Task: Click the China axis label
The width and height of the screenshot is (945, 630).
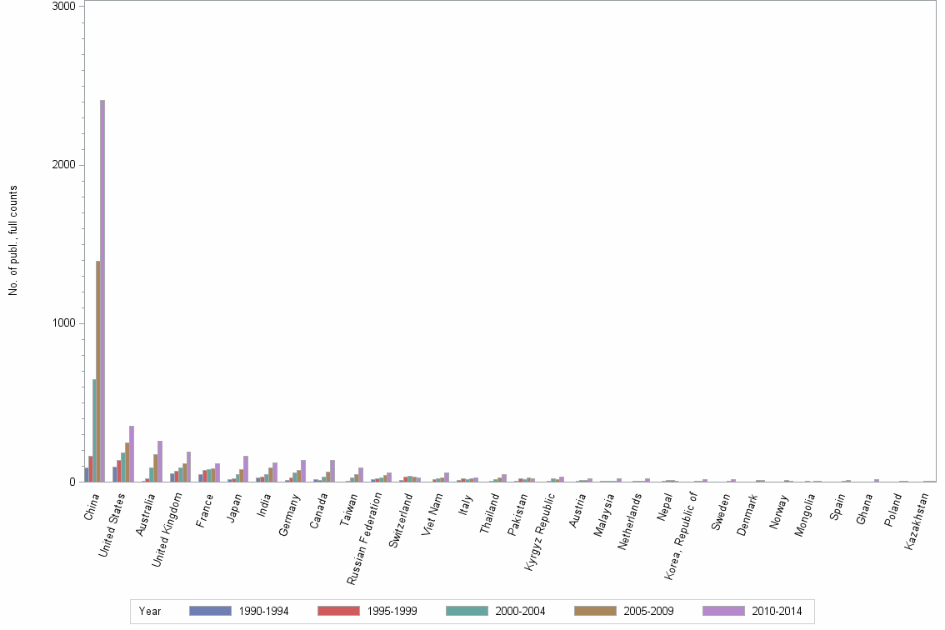Action: 92,506
